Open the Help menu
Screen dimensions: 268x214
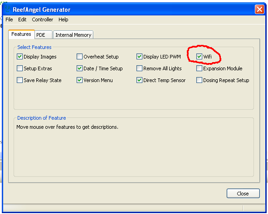click(x=63, y=19)
